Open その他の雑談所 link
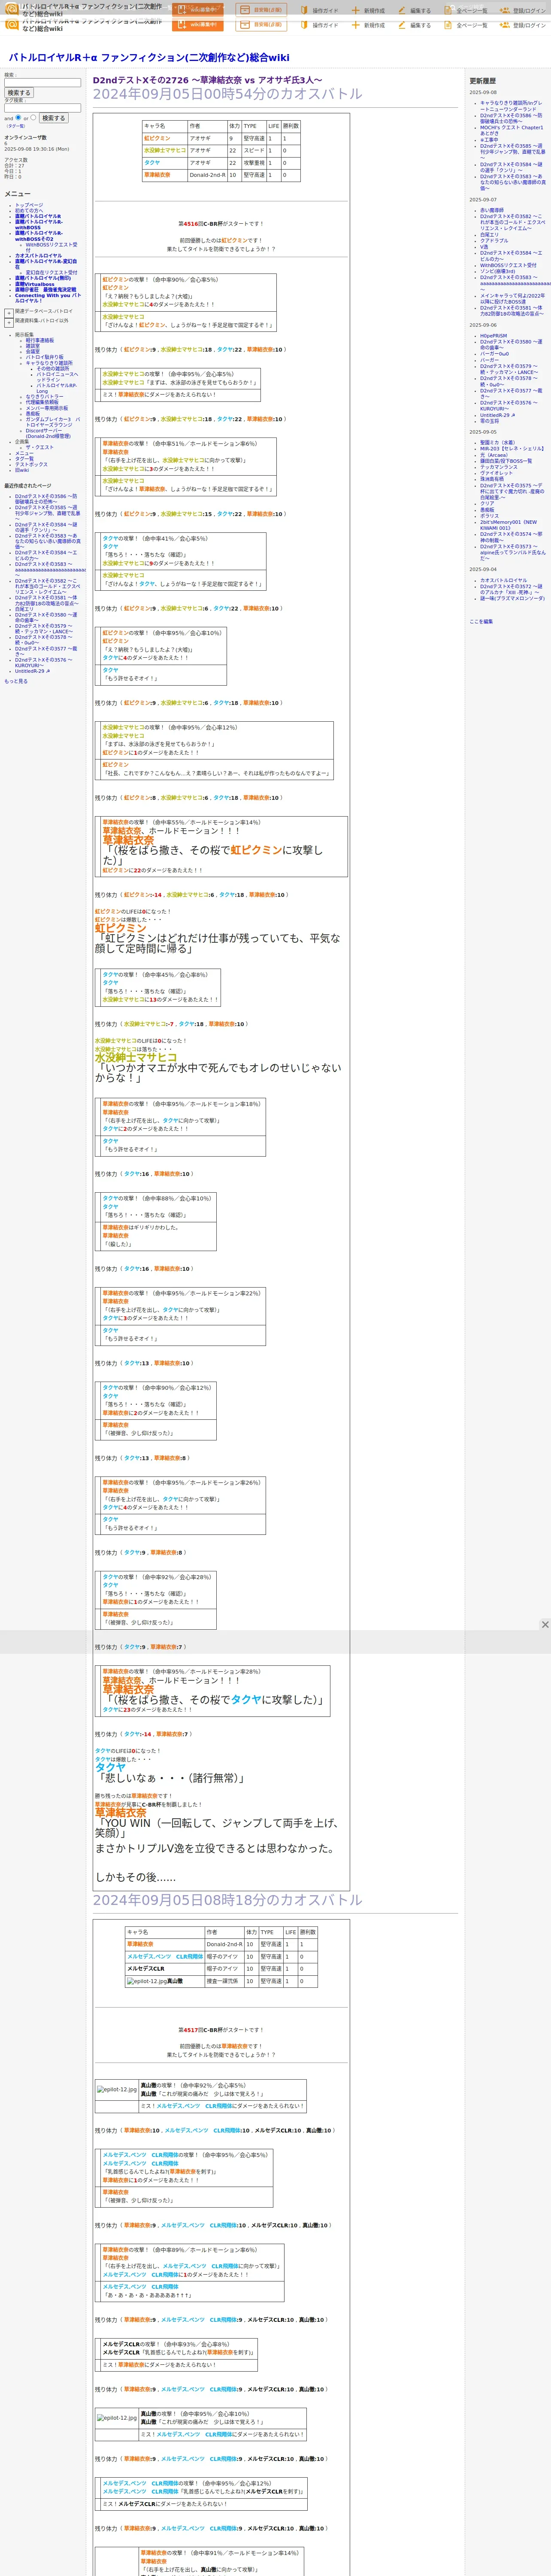Image resolution: width=551 pixels, height=2576 pixels. [53, 368]
